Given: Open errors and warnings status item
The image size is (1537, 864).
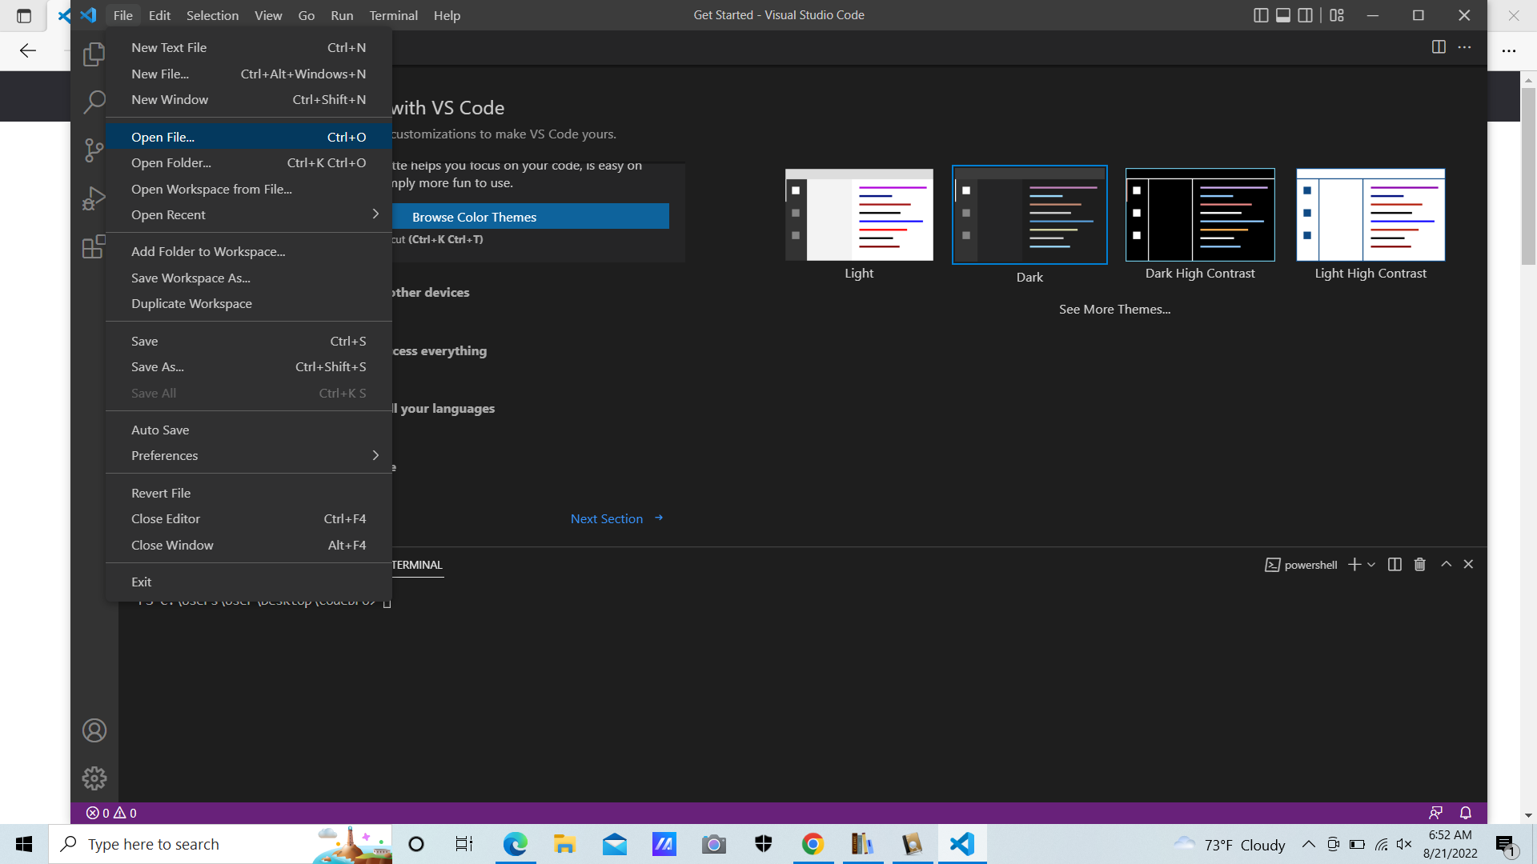Looking at the screenshot, I should (111, 813).
